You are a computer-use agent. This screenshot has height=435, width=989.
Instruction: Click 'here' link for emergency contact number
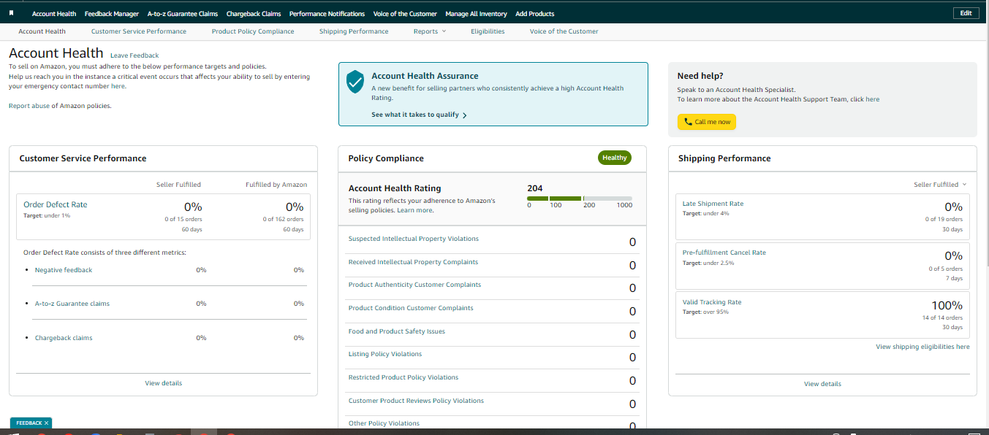118,86
